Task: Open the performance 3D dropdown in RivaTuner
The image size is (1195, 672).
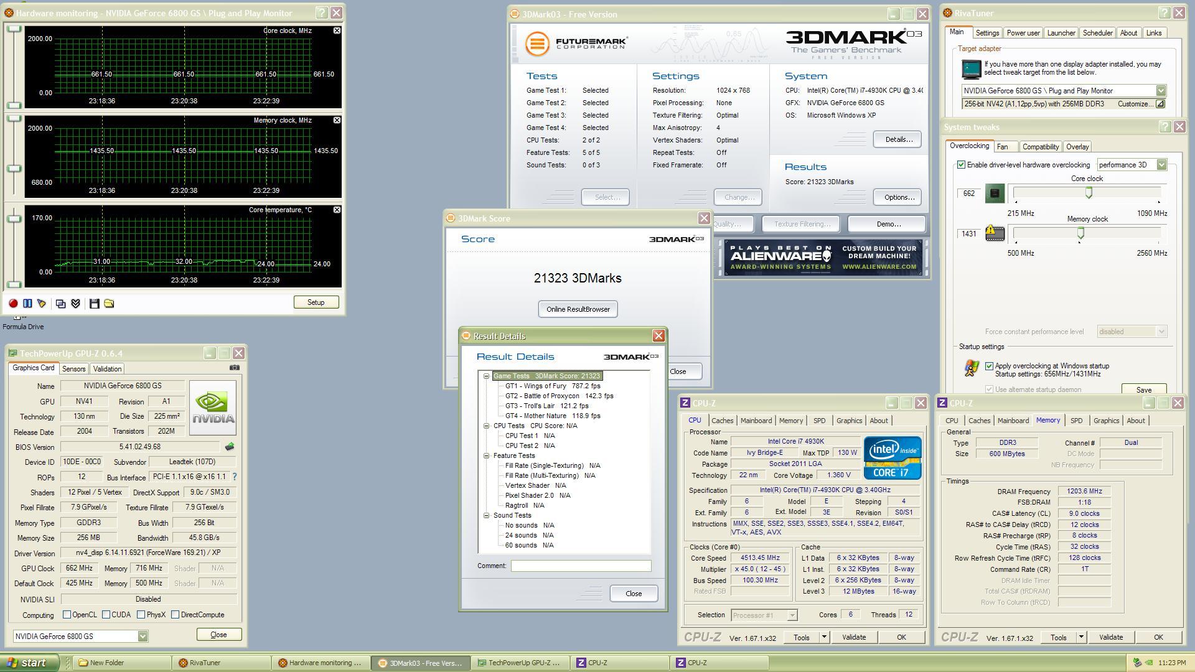Action: pyautogui.click(x=1161, y=165)
